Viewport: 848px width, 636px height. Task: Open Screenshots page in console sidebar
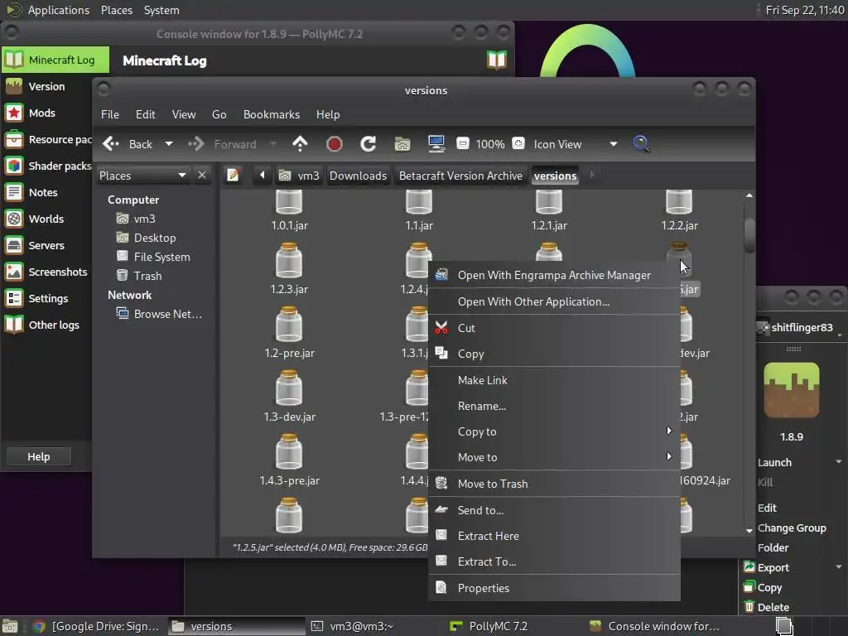(47, 272)
